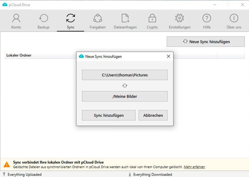249x177 pixels.
Task: Open the Konto tab
Action: pos(16,21)
